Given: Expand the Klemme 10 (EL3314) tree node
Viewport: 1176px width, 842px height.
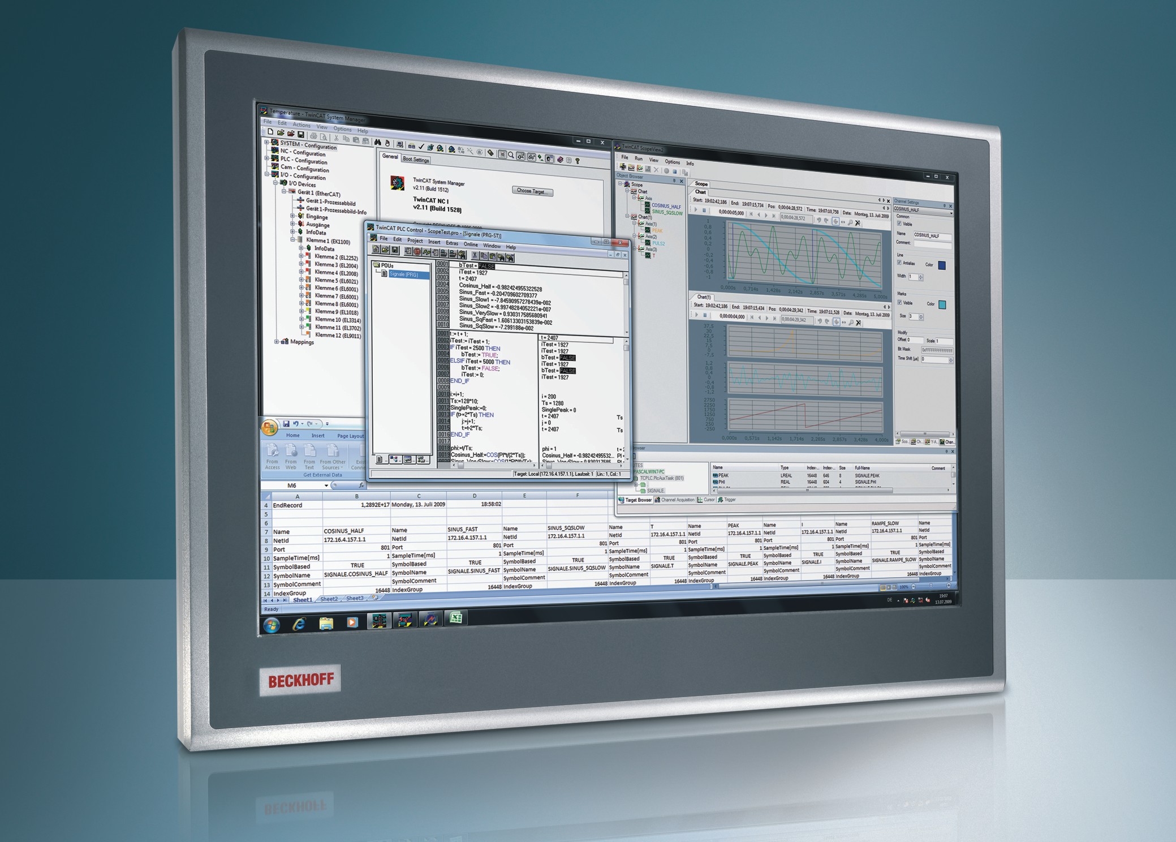Looking at the screenshot, I should pos(301,319).
